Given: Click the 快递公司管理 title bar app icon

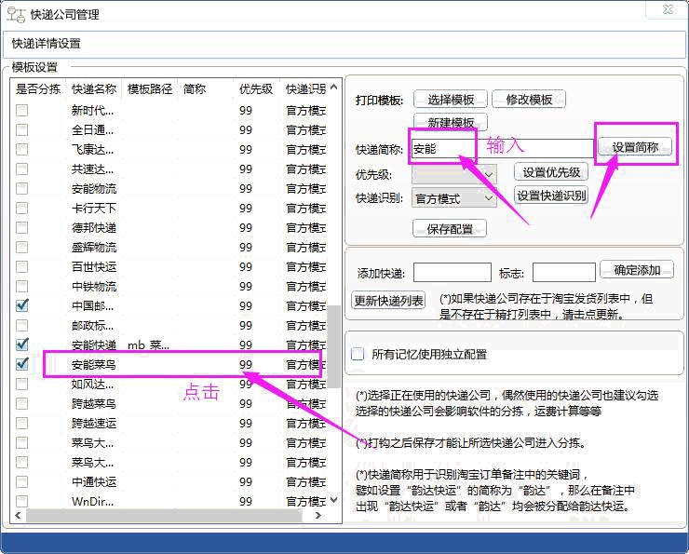Looking at the screenshot, I should pyautogui.click(x=16, y=15).
